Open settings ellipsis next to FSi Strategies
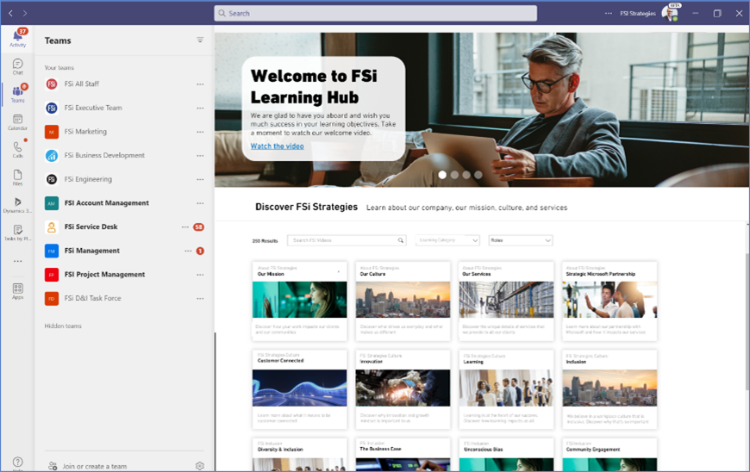This screenshot has width=750, height=472. (608, 14)
